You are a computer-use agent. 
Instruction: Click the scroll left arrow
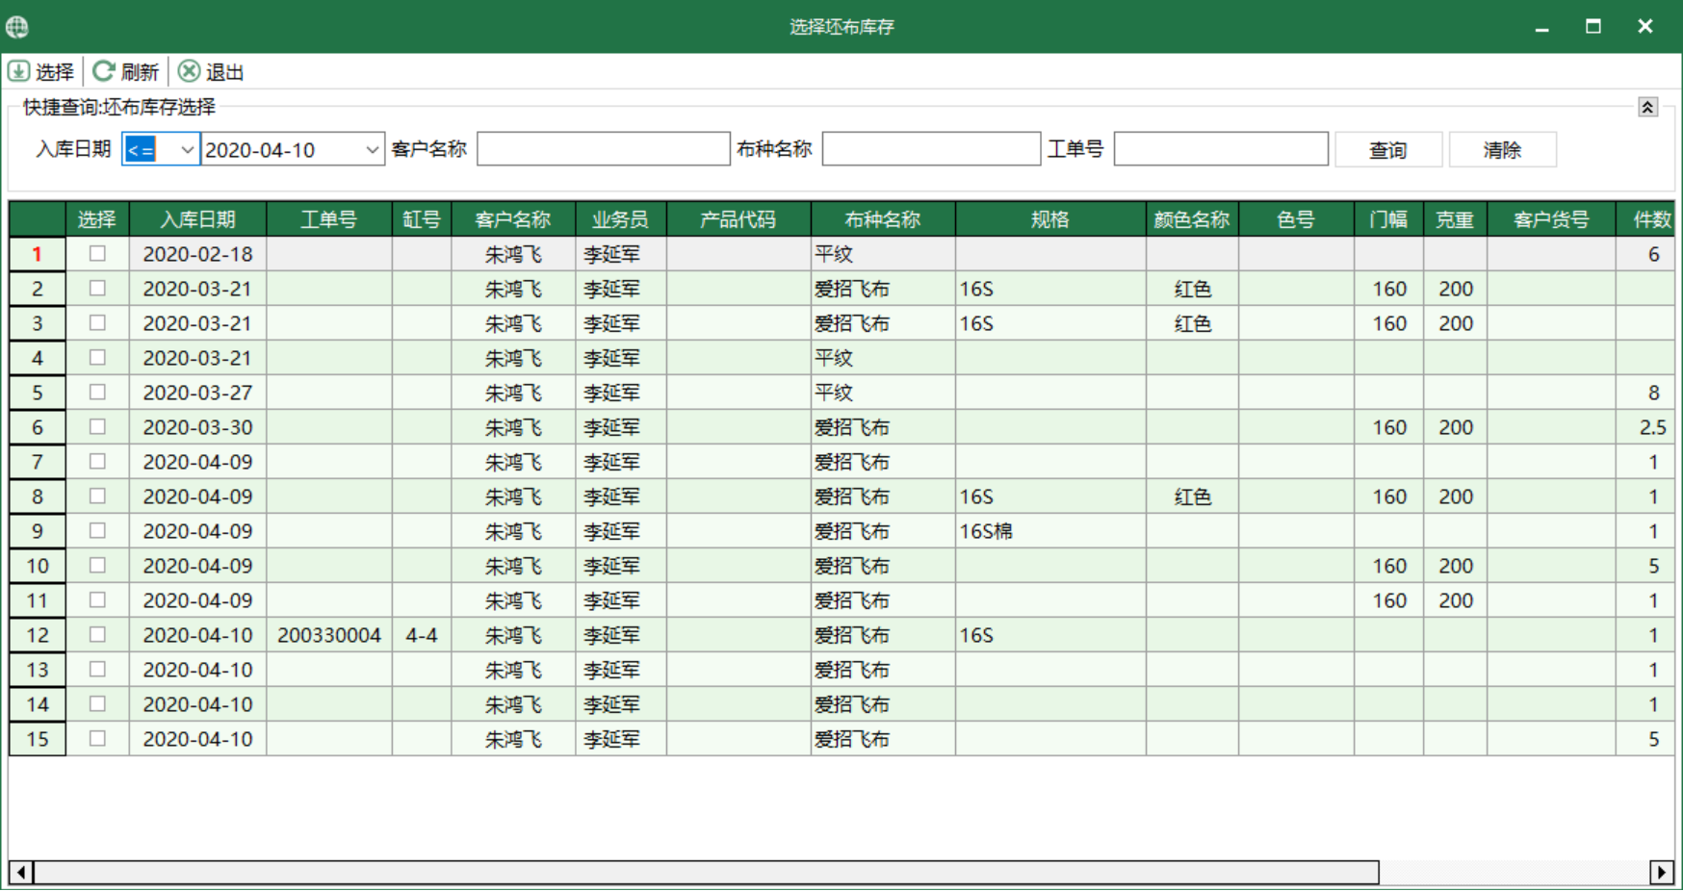(x=21, y=873)
